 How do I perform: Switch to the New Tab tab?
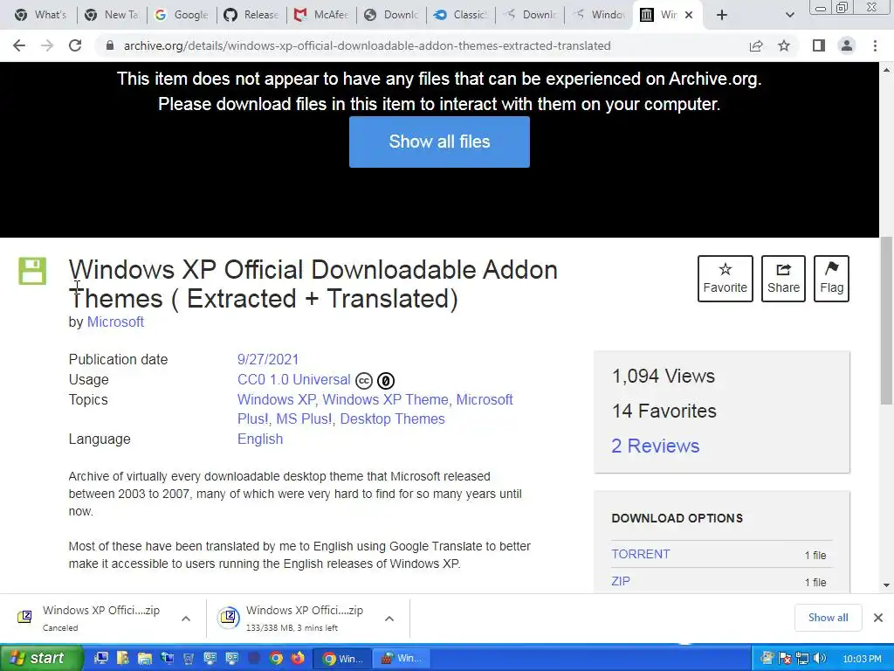click(x=112, y=15)
